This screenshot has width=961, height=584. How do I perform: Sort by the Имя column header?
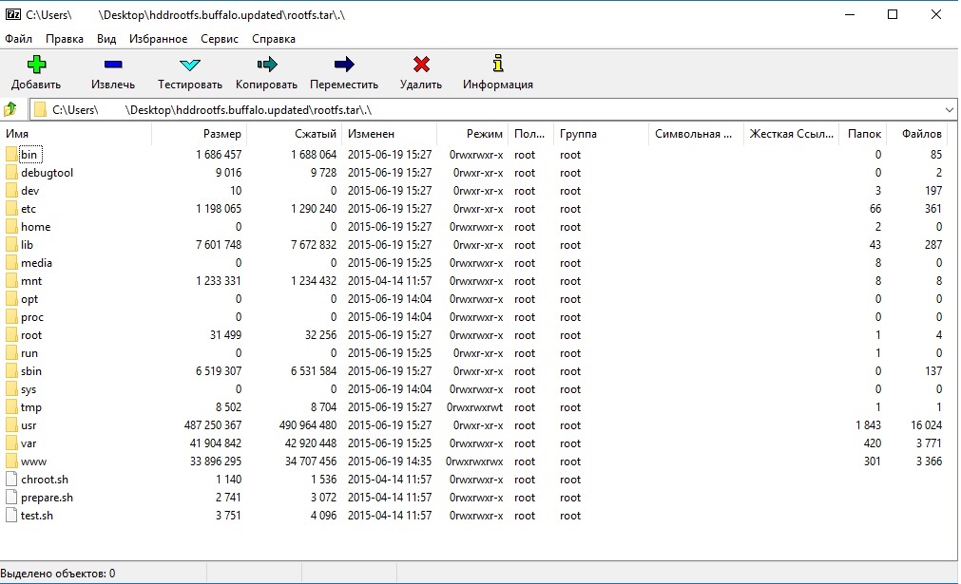[x=76, y=134]
